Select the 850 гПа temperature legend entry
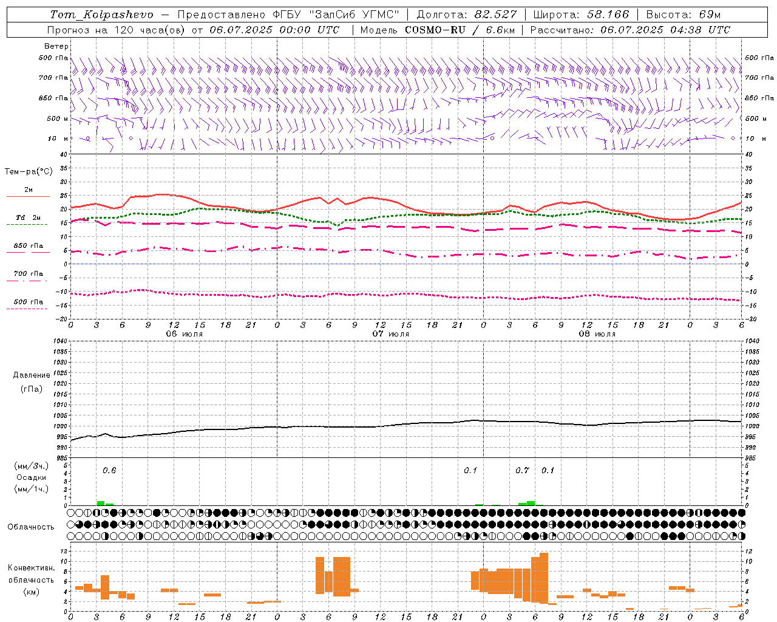This screenshot has width=777, height=622. tap(29, 246)
